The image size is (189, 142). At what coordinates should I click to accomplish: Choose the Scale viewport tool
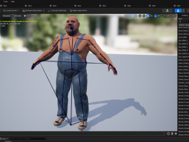tap(136, 16)
